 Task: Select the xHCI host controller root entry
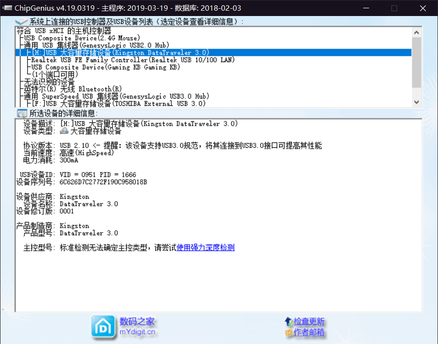64,31
